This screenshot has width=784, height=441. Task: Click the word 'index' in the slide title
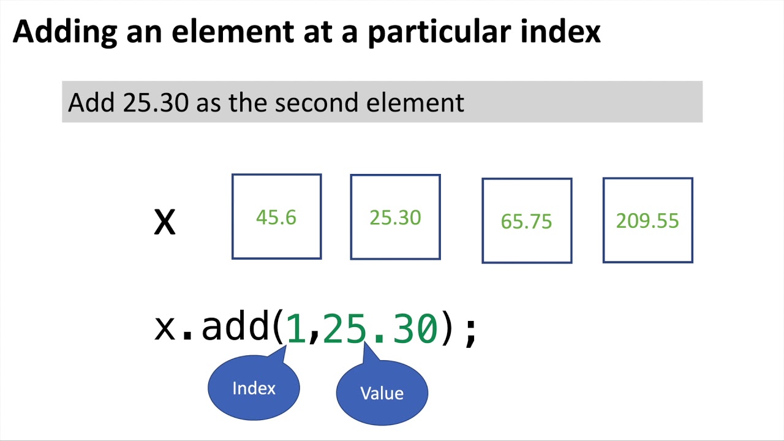[560, 32]
